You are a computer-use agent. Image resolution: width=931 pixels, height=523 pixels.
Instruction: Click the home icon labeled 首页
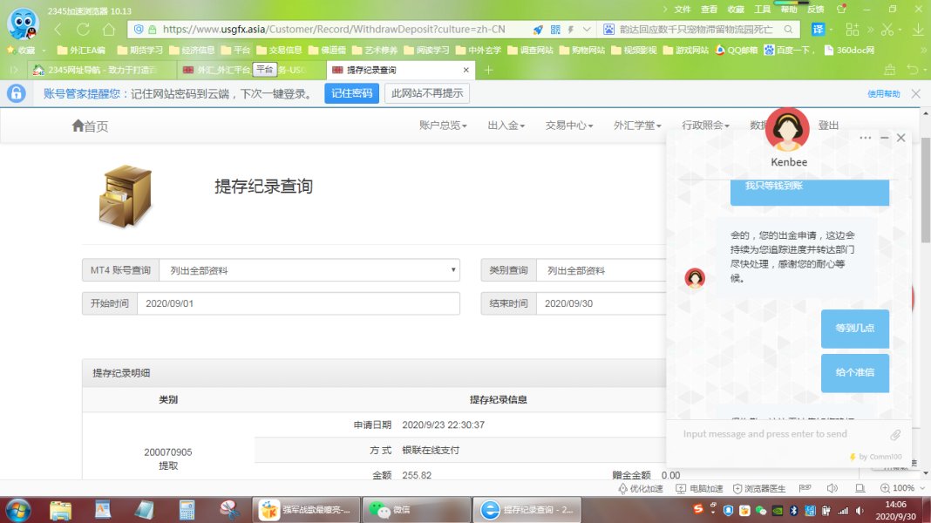click(x=90, y=126)
